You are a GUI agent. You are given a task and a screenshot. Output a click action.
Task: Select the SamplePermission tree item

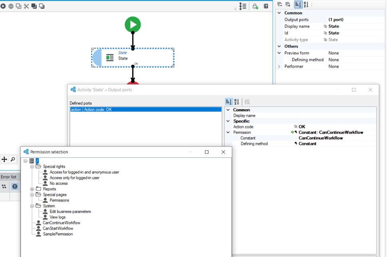tap(58, 234)
